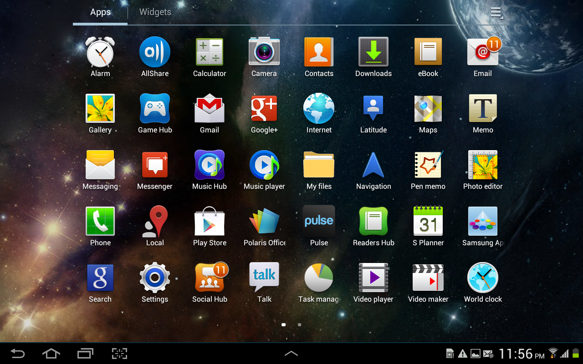The height and width of the screenshot is (364, 583).
Task: Tap the Home navigation button
Action: tap(51, 354)
